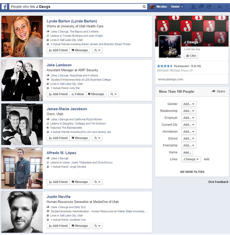Open the Current City filter Add dropdown

189,125
